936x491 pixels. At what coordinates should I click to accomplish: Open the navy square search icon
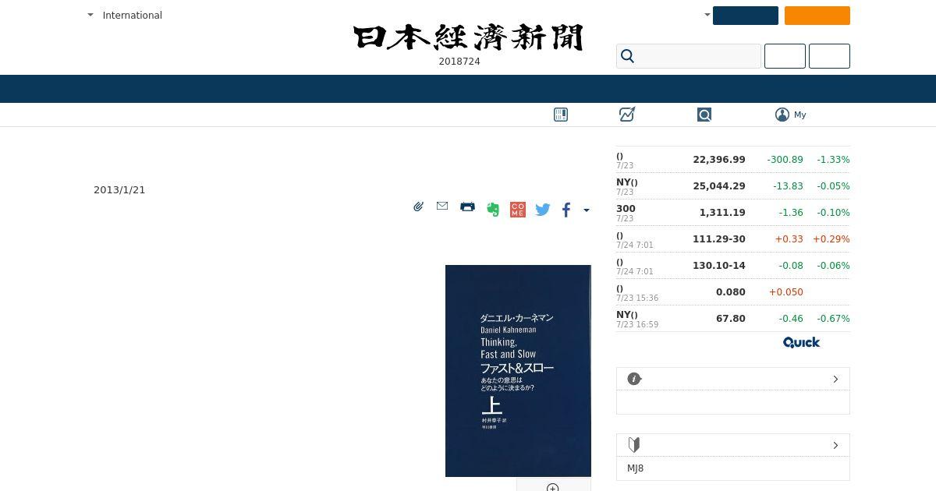click(704, 115)
